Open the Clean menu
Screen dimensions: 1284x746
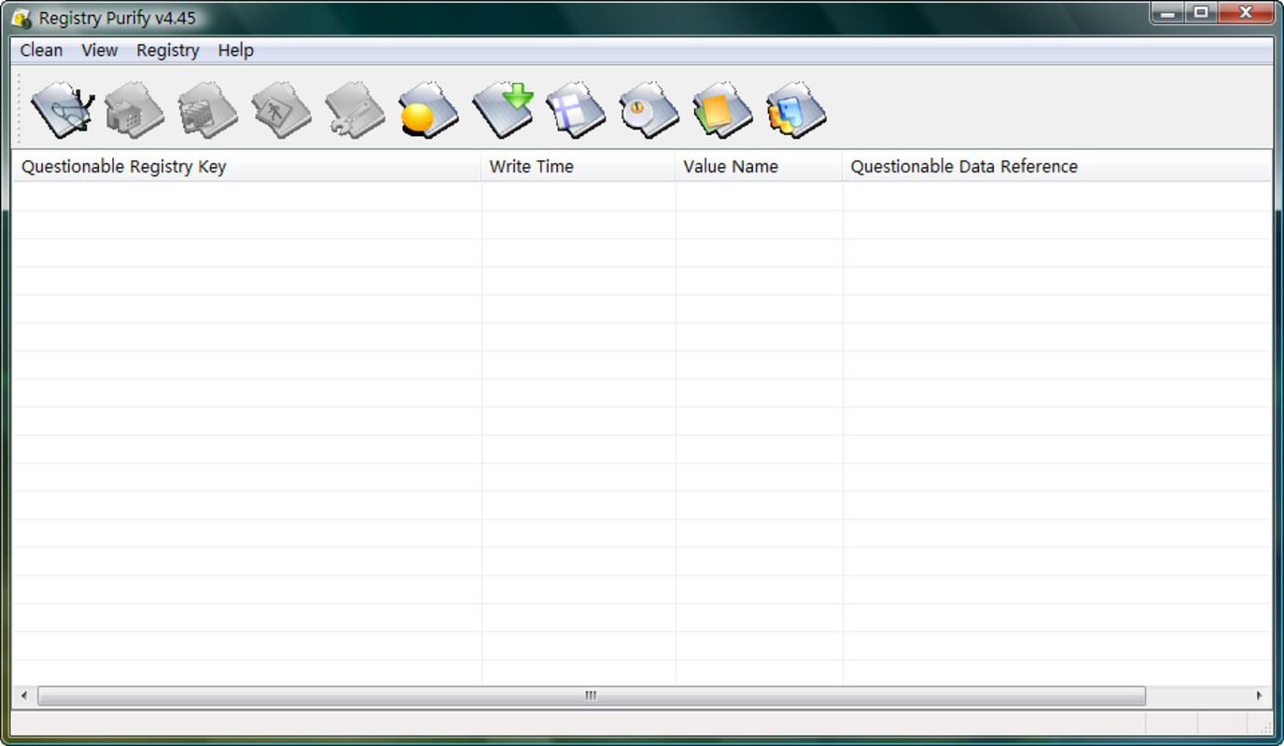coord(40,49)
